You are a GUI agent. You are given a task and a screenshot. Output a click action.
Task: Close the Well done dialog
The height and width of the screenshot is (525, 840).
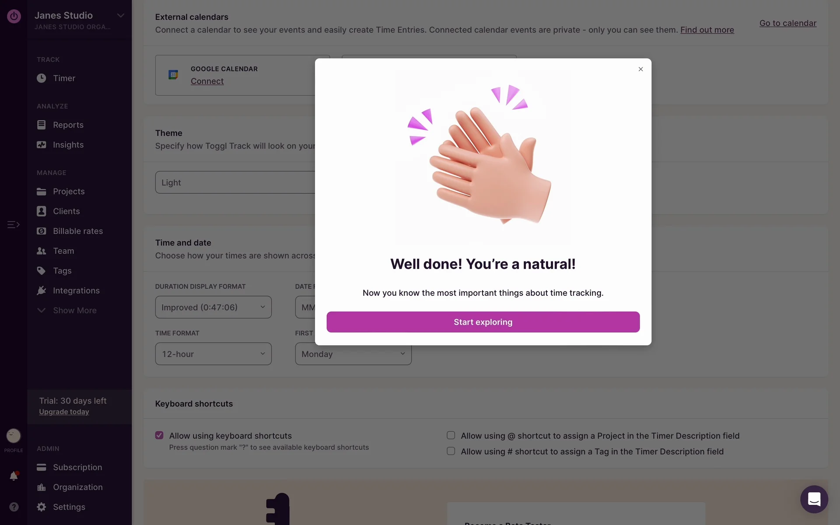(640, 69)
